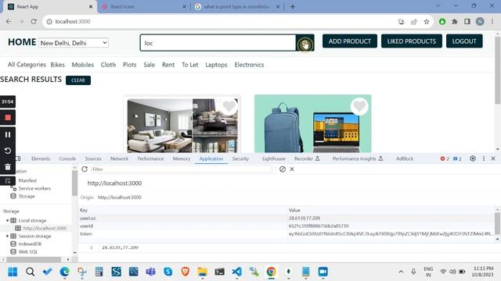Restart the recording with circular arrow icon
This screenshot has width=501, height=281.
(x=8, y=151)
